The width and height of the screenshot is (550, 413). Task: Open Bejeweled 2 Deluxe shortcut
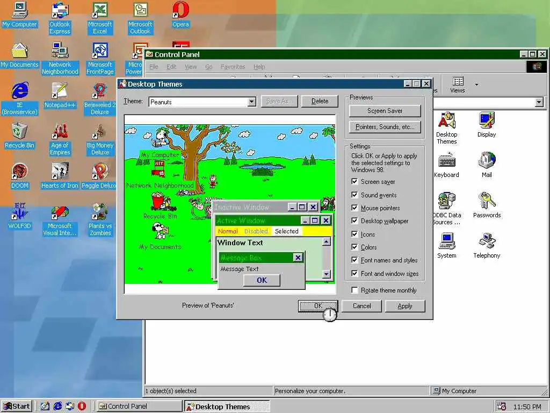tap(100, 99)
